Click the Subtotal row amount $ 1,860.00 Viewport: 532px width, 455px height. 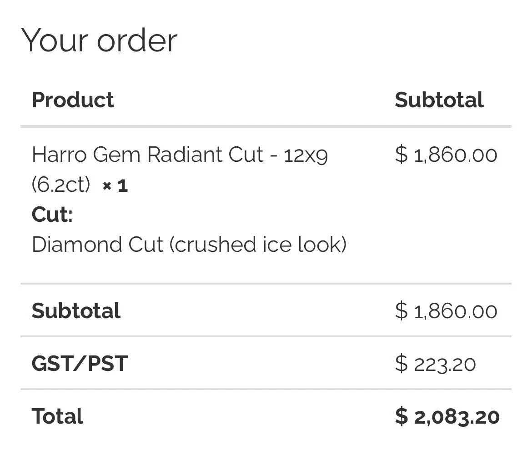coord(446,311)
